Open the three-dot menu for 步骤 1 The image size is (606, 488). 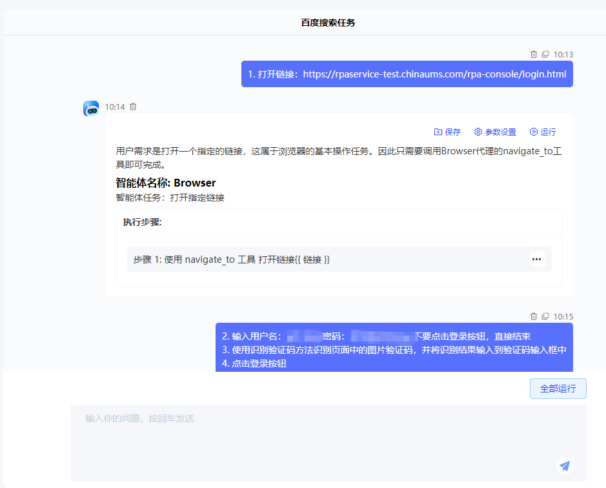pyautogui.click(x=537, y=259)
